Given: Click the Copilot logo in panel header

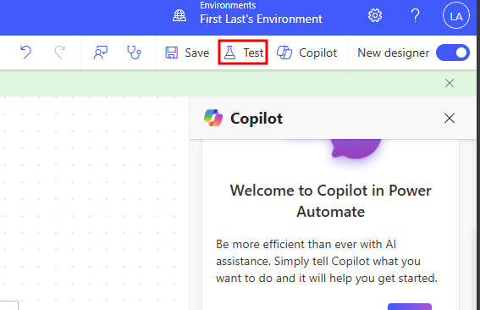Looking at the screenshot, I should click(x=213, y=119).
